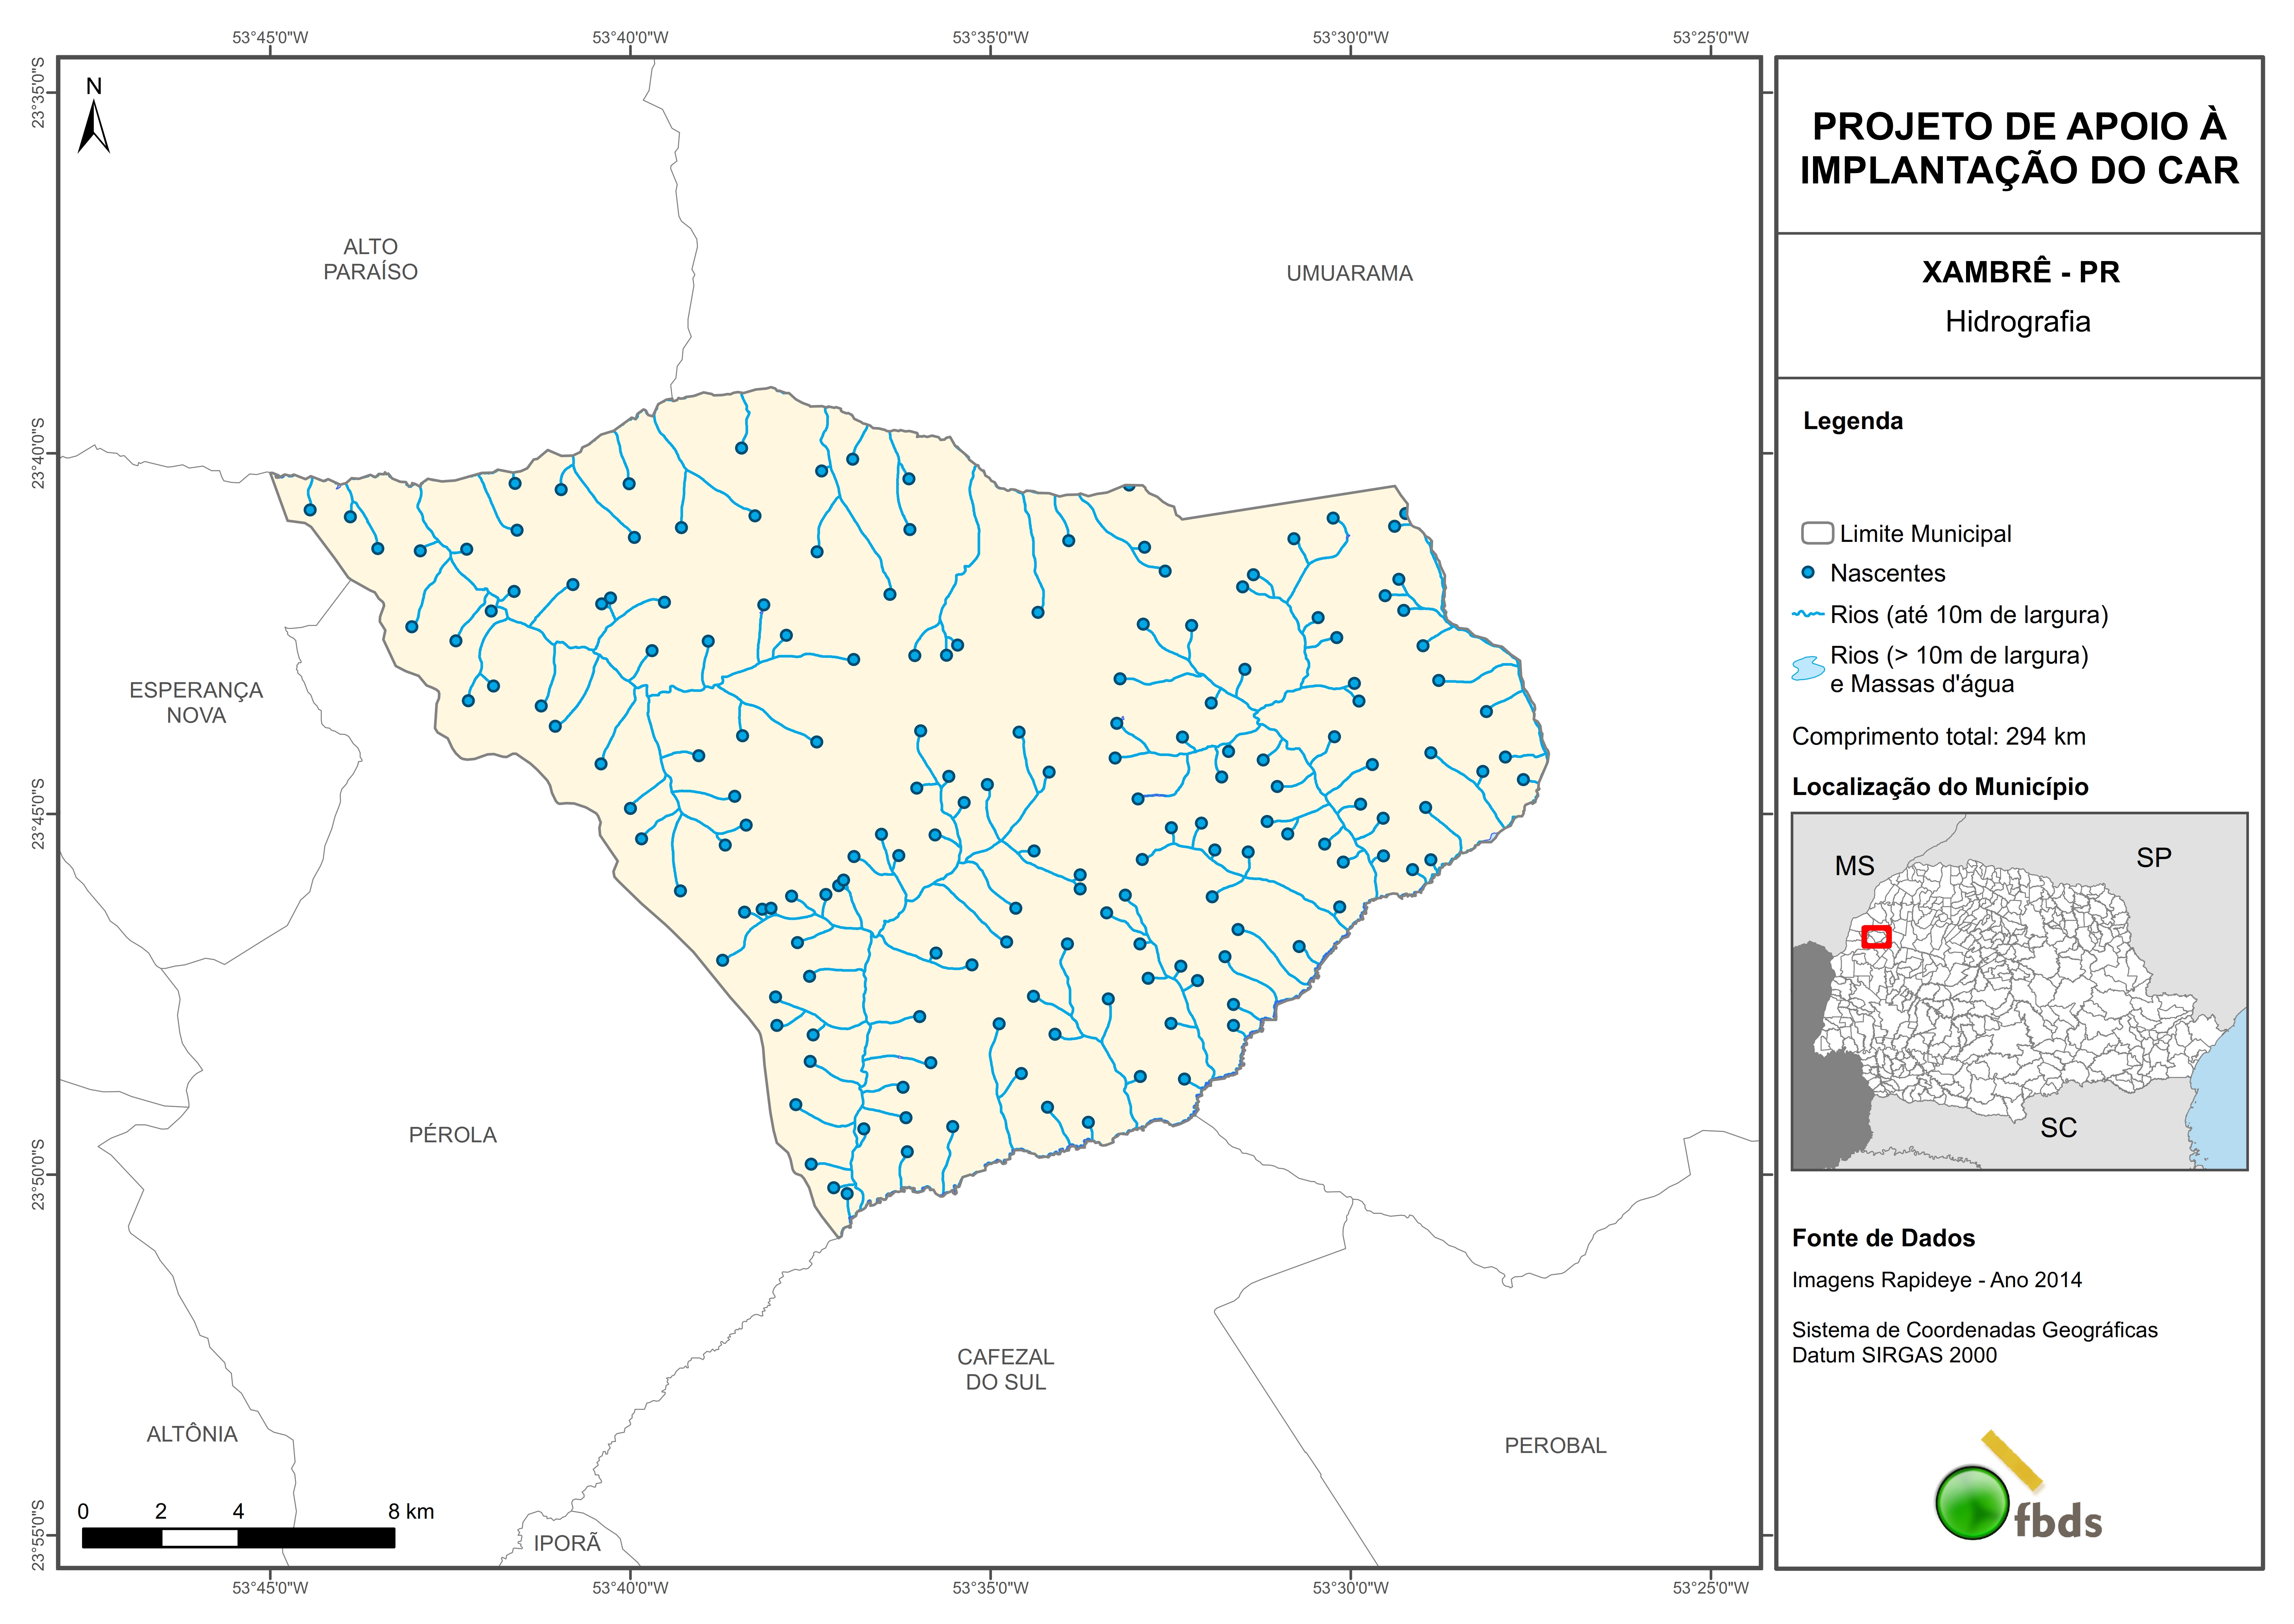The width and height of the screenshot is (2294, 1624).
Task: Click the ESPERANÇA NOVA label
Action: 196,702
